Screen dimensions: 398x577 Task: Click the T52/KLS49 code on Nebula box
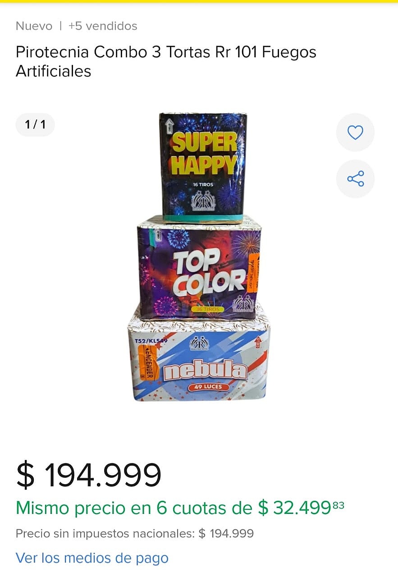tap(148, 341)
